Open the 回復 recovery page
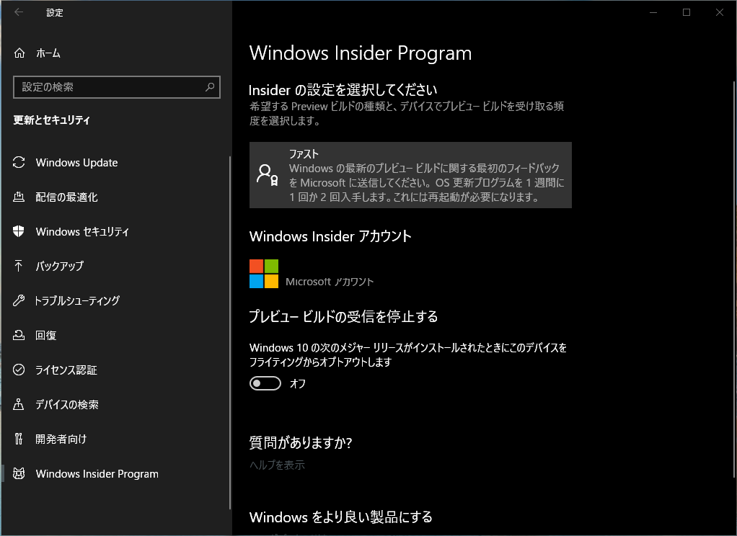 click(x=46, y=336)
